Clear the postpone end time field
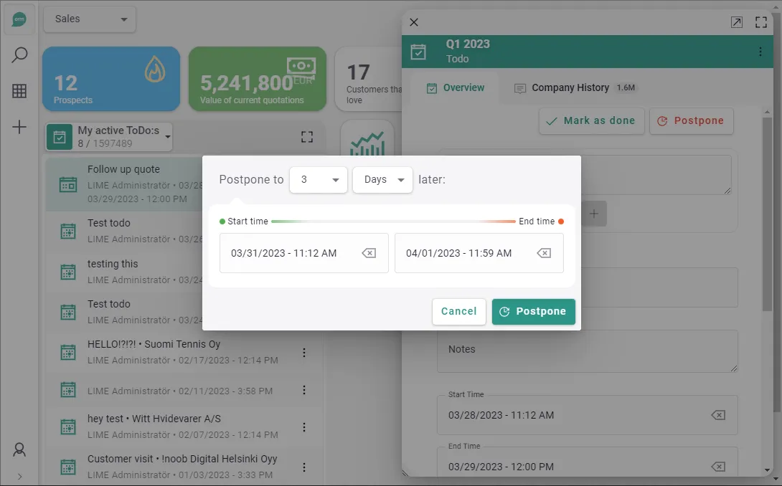Image resolution: width=782 pixels, height=486 pixels. coord(544,253)
